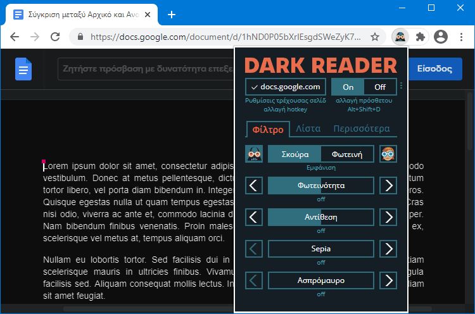Decrease Φωτεινότητα with left arrow
The height and width of the screenshot is (314, 475).
(x=254, y=185)
